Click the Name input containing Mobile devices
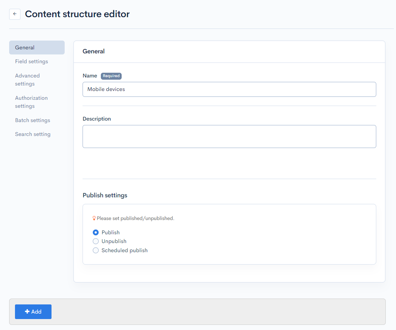 click(229, 89)
